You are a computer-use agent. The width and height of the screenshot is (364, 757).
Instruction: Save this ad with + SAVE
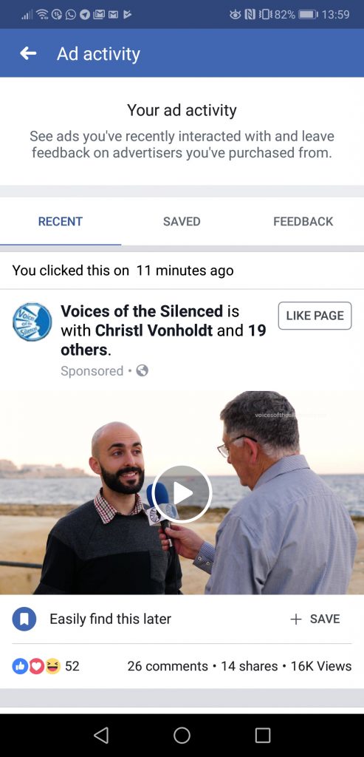click(x=315, y=619)
